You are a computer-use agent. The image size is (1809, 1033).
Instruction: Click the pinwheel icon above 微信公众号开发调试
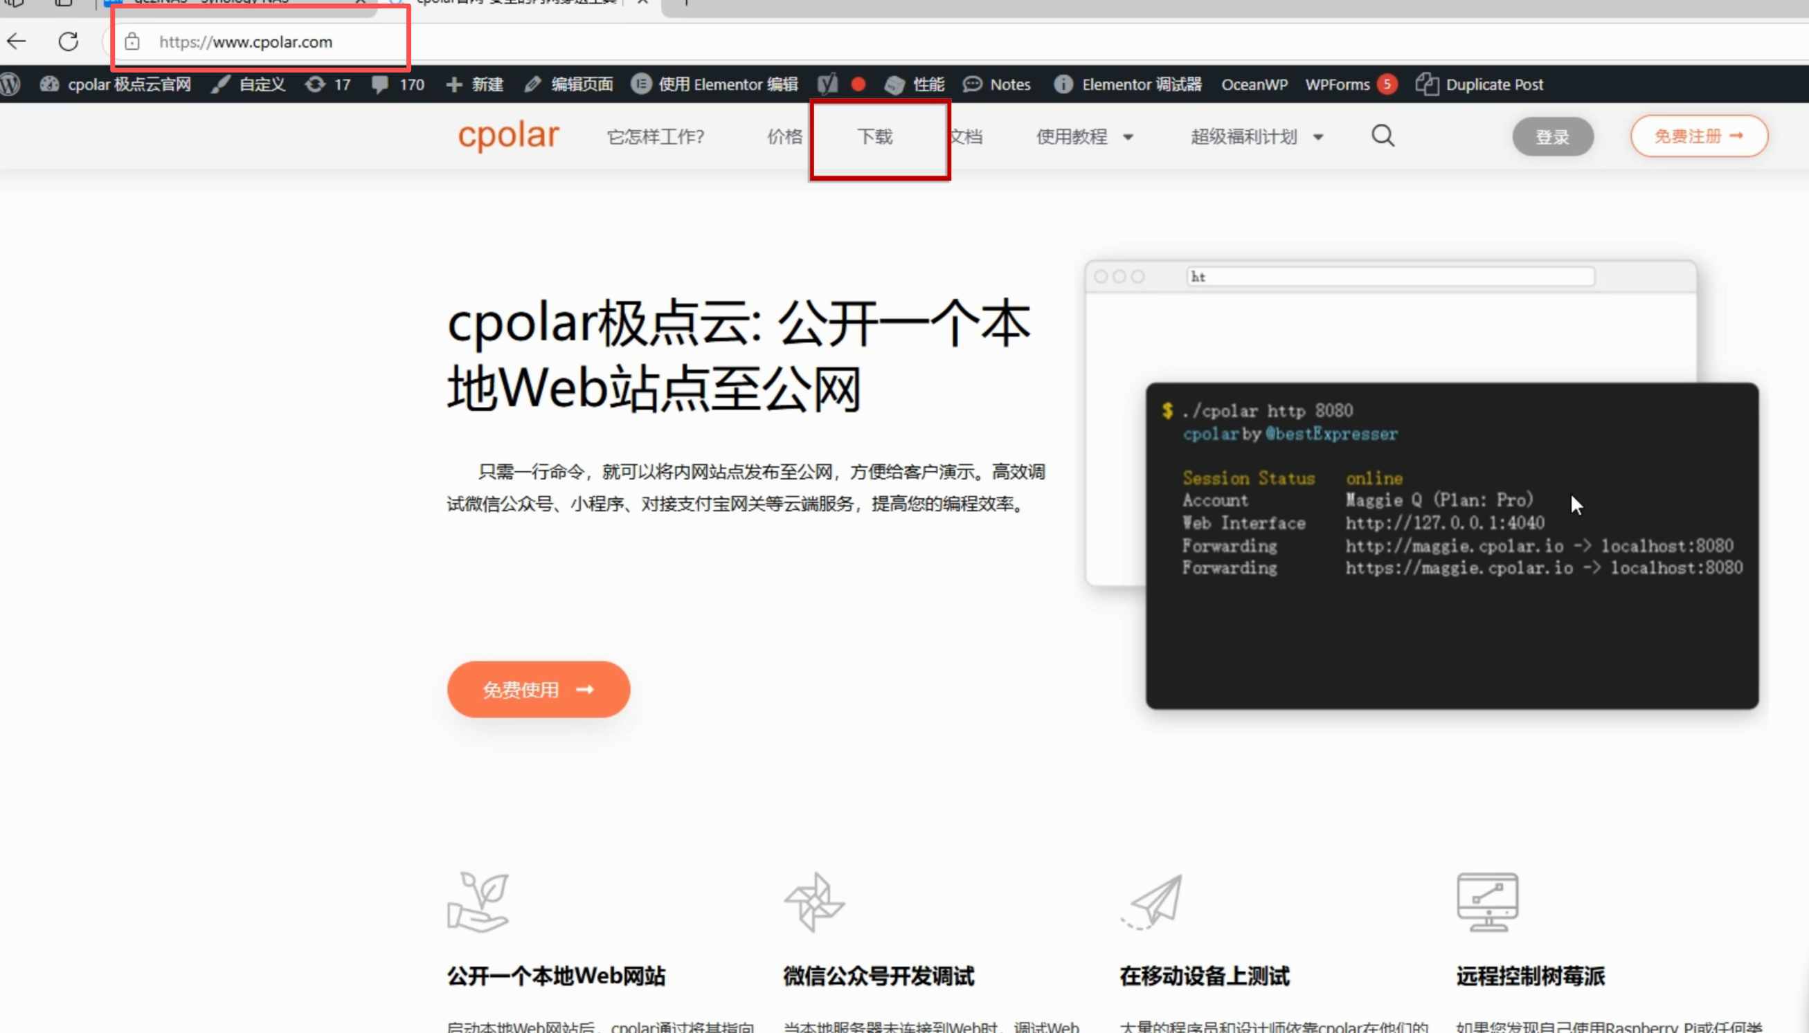814,902
